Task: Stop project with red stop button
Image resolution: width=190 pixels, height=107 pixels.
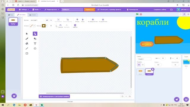Action: pos(141,14)
